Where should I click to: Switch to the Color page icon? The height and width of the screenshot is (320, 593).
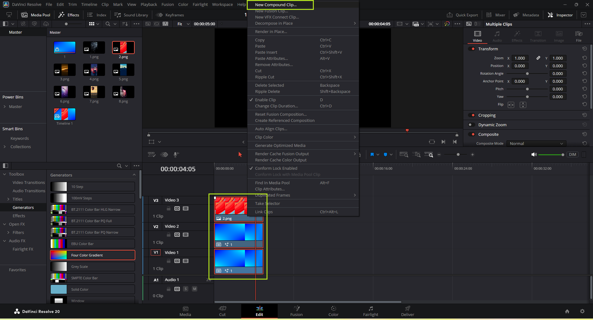(x=333, y=311)
